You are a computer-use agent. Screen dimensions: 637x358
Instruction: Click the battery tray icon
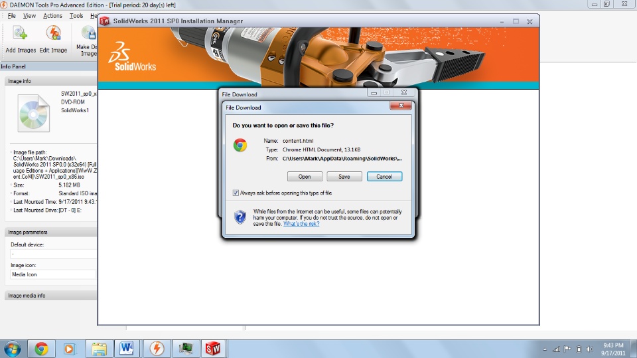point(579,349)
